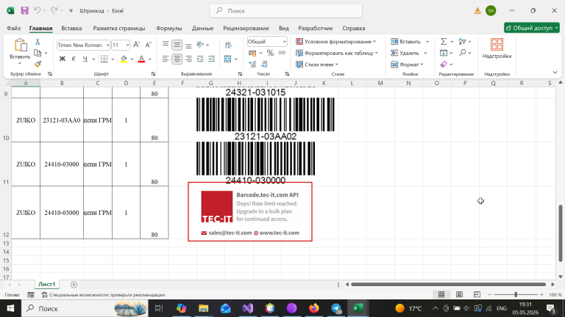Click the Paste clipboard icon
The height and width of the screenshot is (317, 565).
point(20,45)
